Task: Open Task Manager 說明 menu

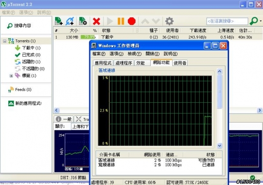Action: pos(171,54)
